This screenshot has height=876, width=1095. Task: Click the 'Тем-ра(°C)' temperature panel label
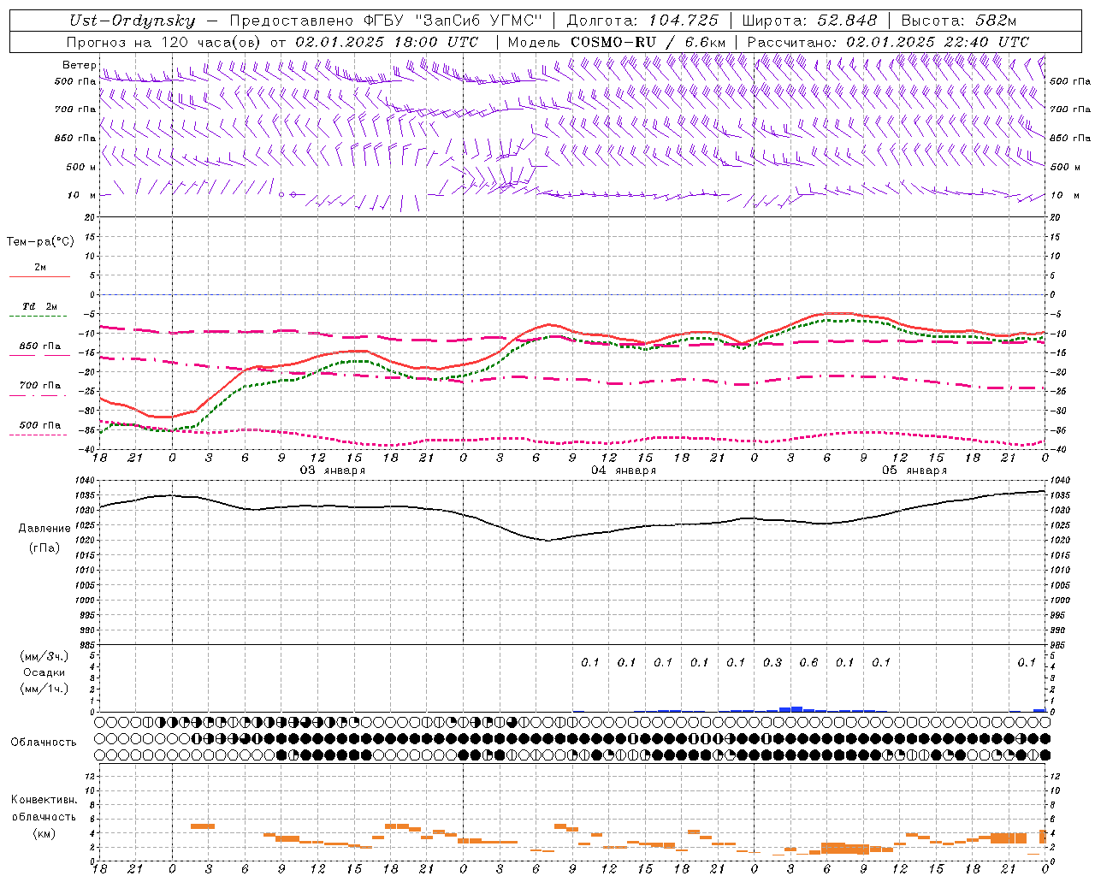pyautogui.click(x=40, y=242)
